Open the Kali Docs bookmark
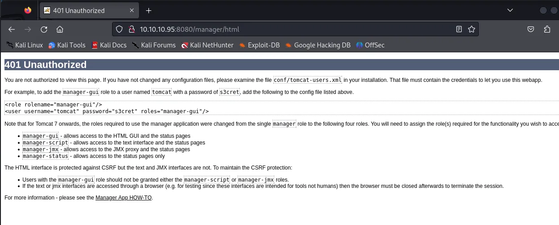The width and height of the screenshot is (559, 225). tap(109, 45)
